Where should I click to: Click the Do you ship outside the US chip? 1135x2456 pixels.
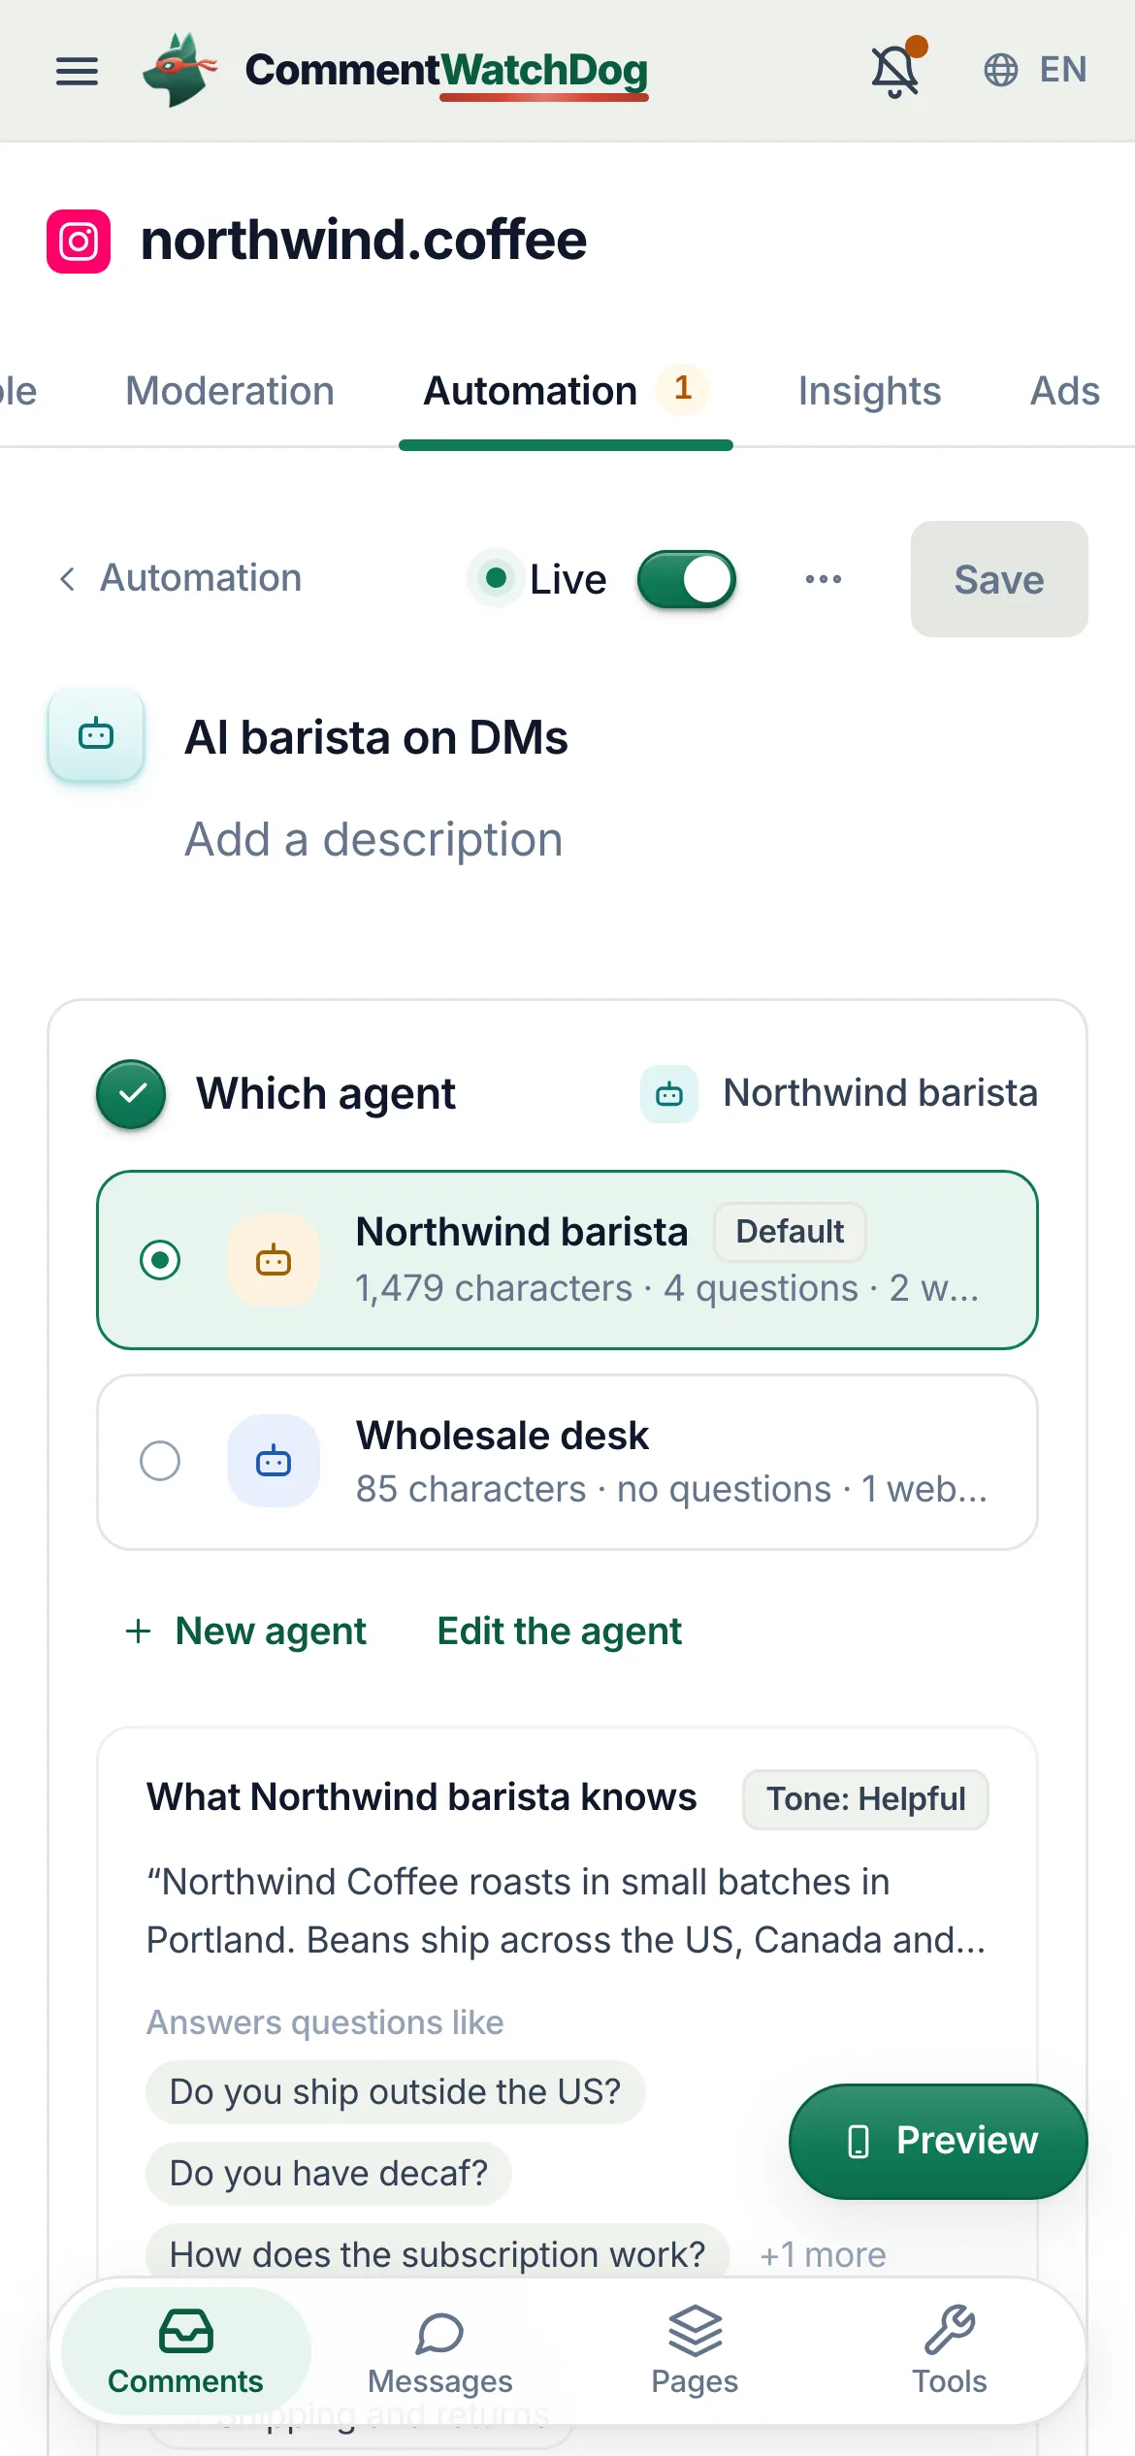pos(395,2092)
